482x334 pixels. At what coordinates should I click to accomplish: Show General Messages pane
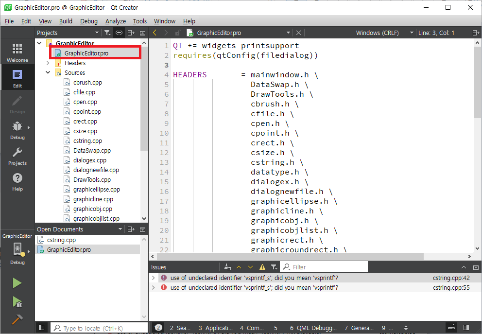[359, 328]
